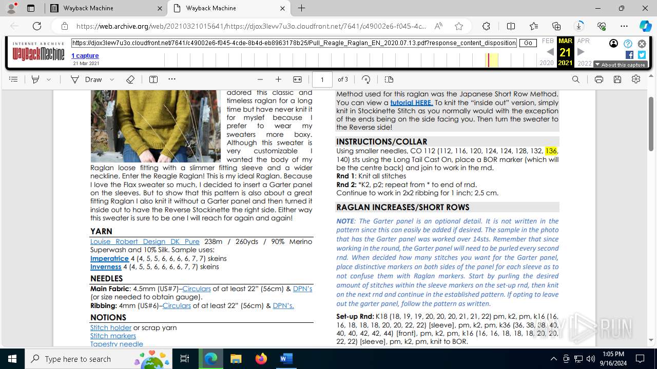657x369 pixels.
Task: Open the Favorites list
Action: coord(534,26)
